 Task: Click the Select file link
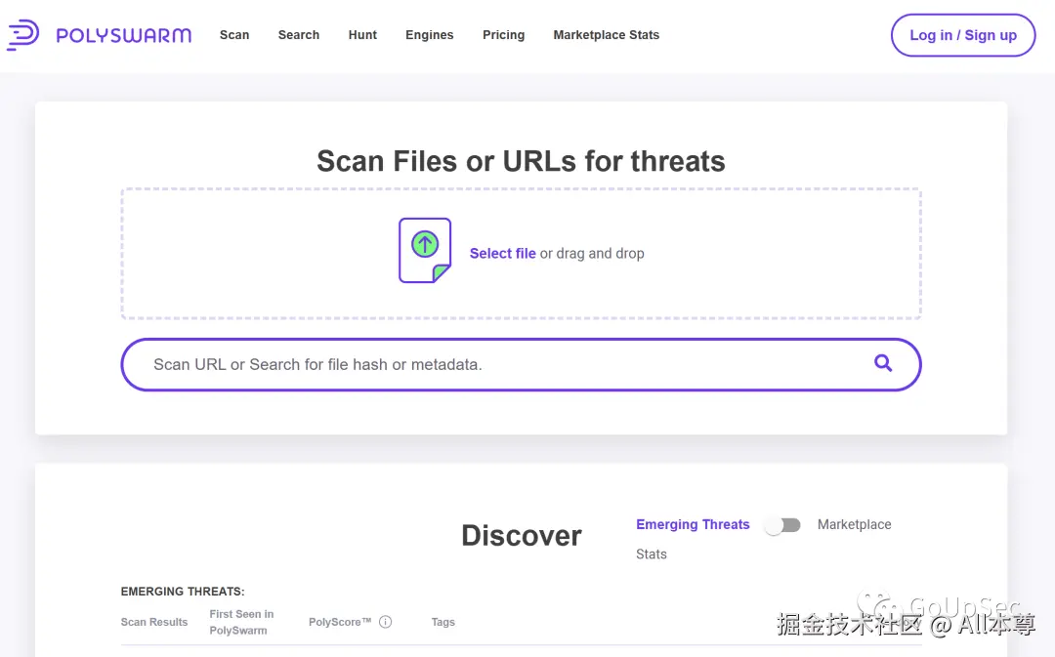(x=503, y=254)
